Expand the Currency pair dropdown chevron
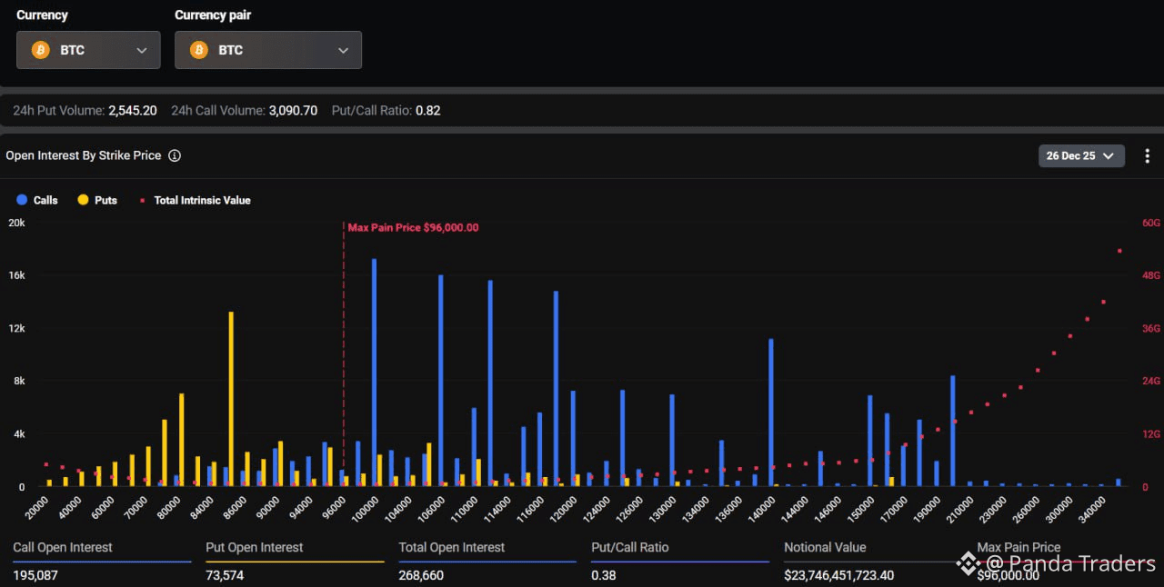 [343, 50]
